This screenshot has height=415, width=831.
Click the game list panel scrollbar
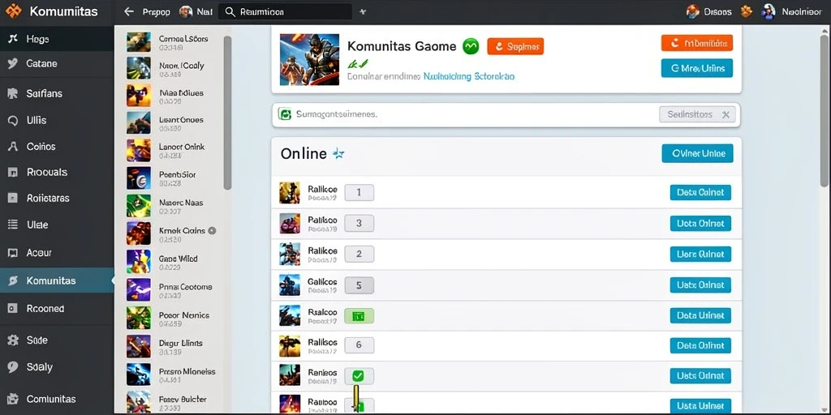coord(227,113)
